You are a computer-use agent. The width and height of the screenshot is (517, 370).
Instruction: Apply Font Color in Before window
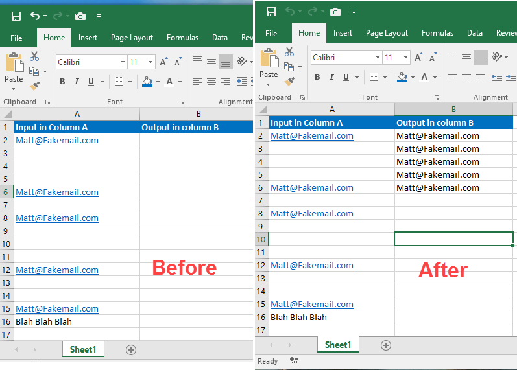tap(169, 82)
